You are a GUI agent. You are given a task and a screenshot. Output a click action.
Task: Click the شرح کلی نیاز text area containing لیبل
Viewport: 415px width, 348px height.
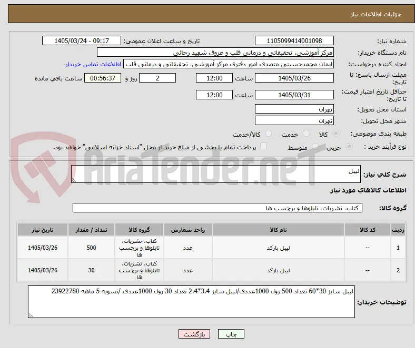click(x=216, y=174)
